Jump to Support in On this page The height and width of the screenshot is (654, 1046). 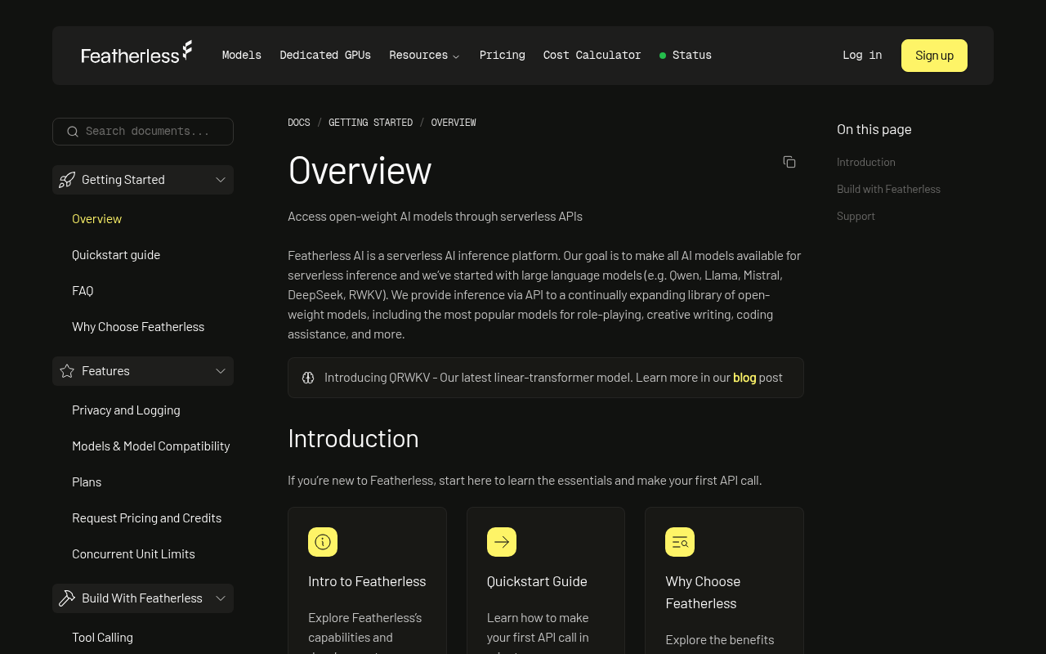point(856,217)
